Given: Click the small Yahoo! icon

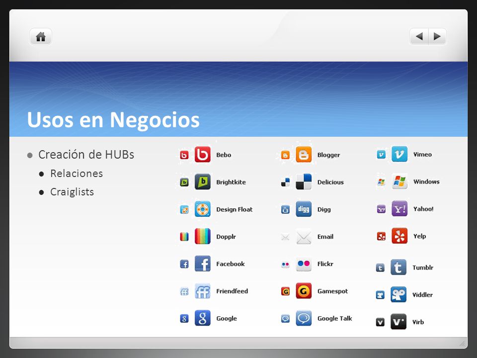Looking at the screenshot, I should click(381, 209).
